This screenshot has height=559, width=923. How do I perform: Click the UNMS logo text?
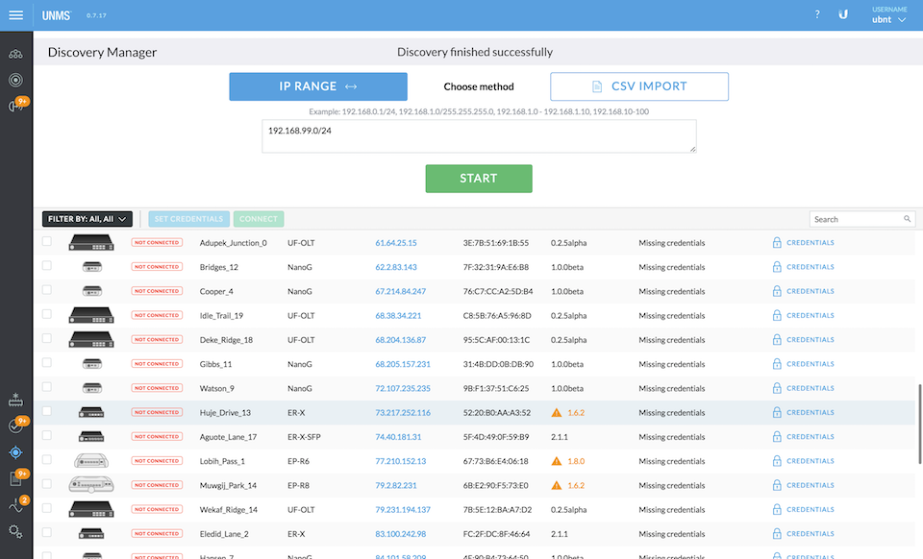57,15
